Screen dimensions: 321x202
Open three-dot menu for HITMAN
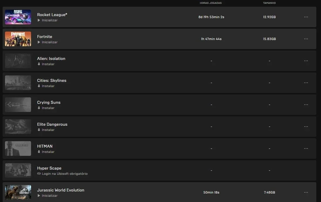click(x=306, y=149)
